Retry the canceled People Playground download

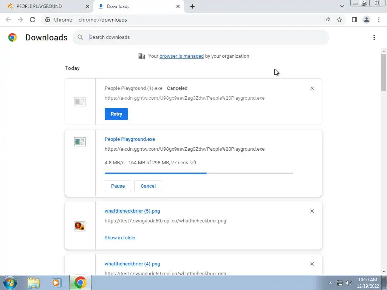(116, 114)
